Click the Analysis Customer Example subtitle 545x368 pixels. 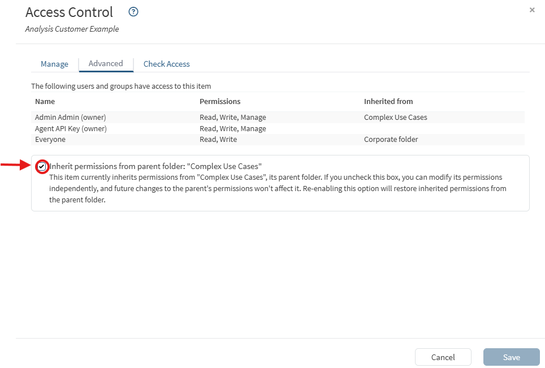72,29
